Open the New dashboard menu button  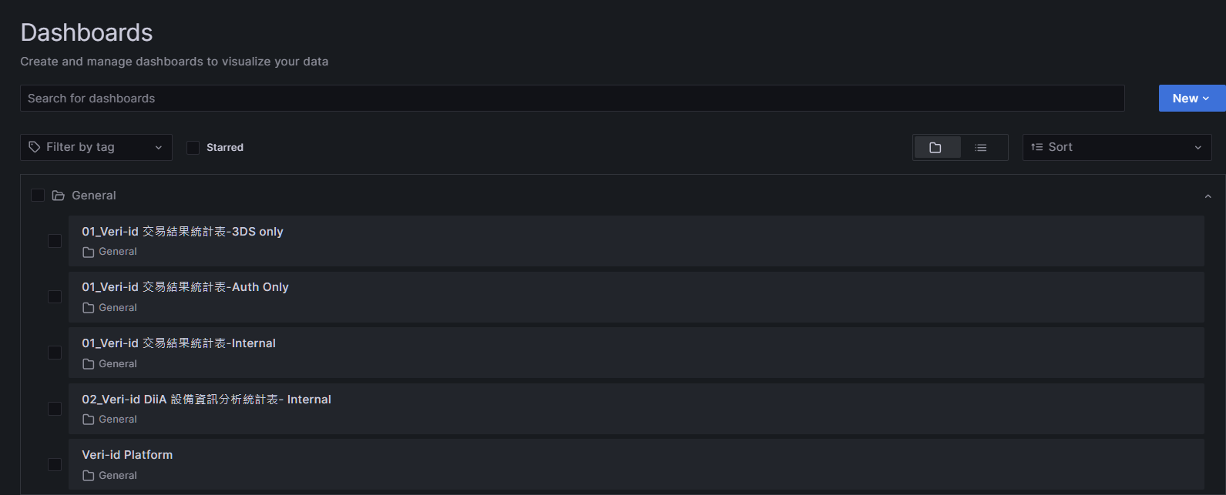1191,99
